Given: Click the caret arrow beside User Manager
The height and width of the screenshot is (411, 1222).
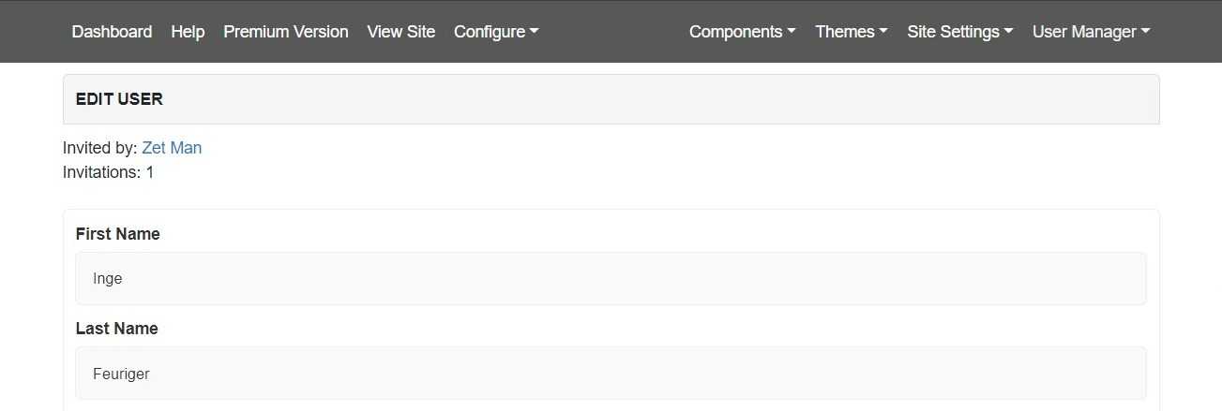Looking at the screenshot, I should point(1146,32).
